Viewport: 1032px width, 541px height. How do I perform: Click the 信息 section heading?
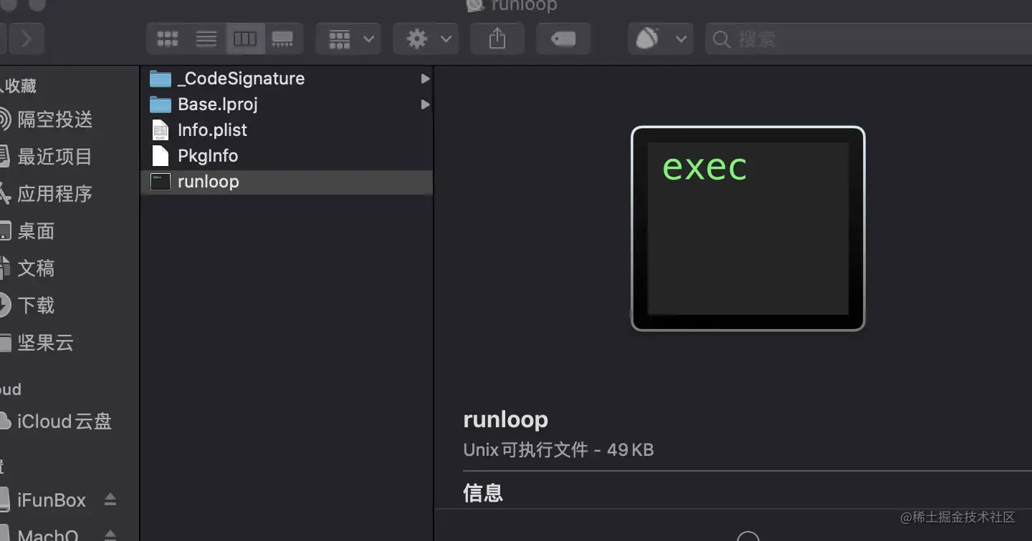[x=483, y=492]
